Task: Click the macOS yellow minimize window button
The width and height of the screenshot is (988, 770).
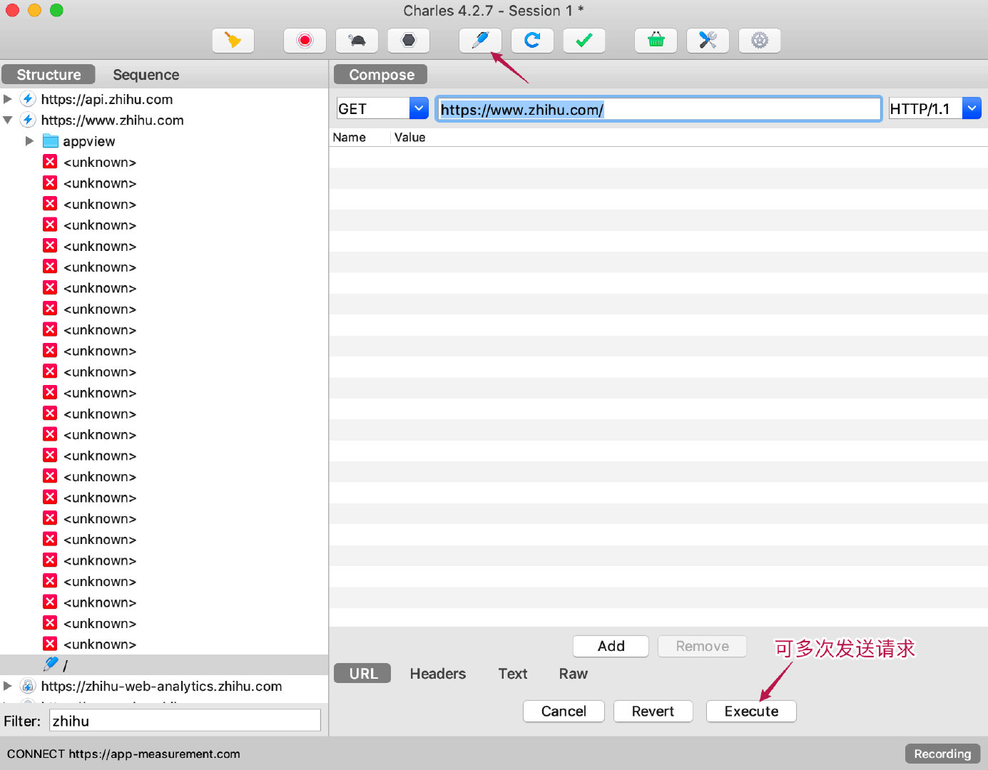Action: [x=34, y=10]
